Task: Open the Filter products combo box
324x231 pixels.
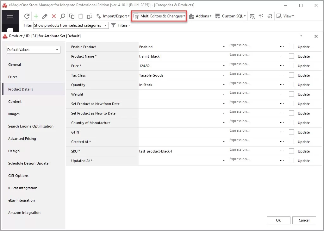Action: coord(71,25)
